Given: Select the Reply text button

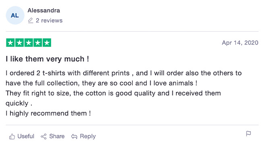Looking at the screenshot, I should point(88,136).
